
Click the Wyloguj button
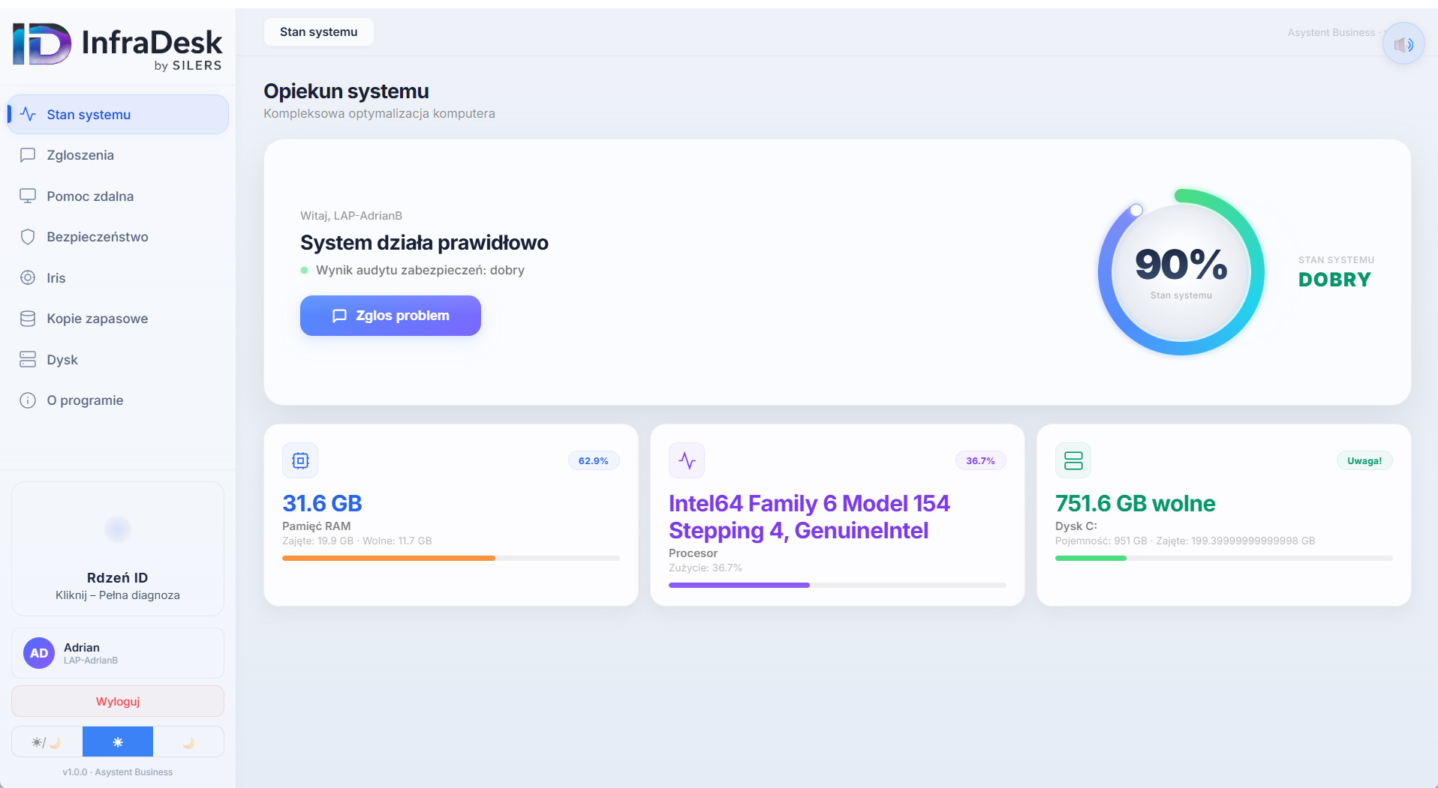pos(118,702)
